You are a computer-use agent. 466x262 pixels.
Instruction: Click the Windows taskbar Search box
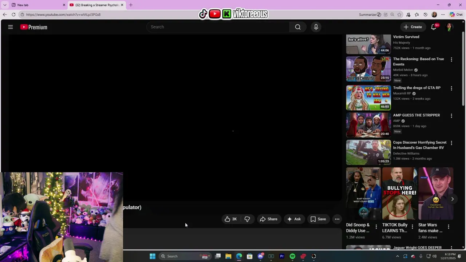(185, 256)
